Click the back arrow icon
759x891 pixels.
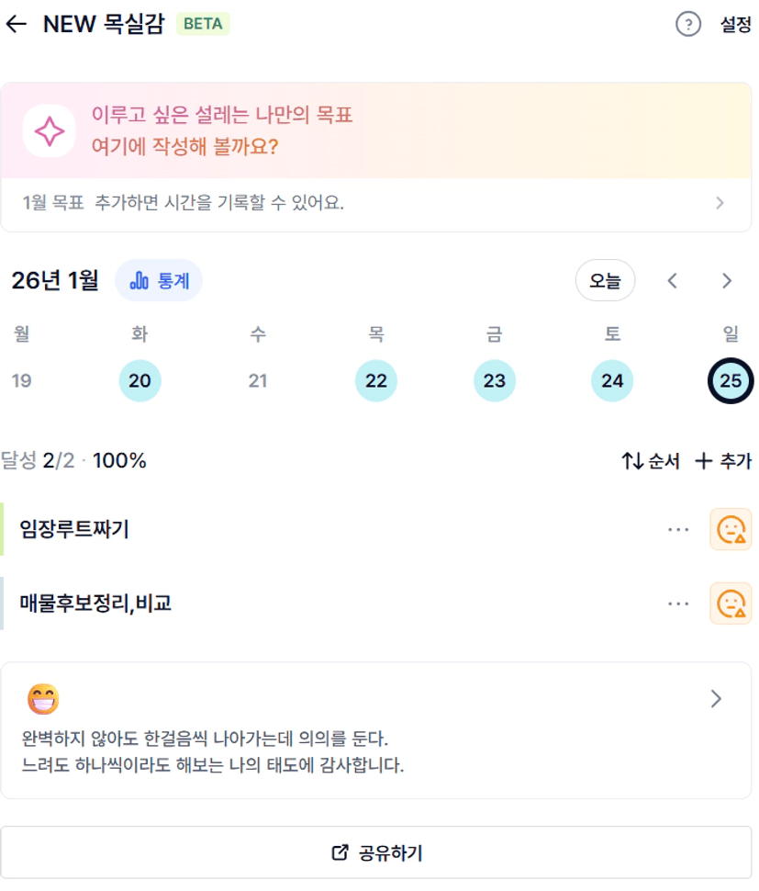[17, 24]
